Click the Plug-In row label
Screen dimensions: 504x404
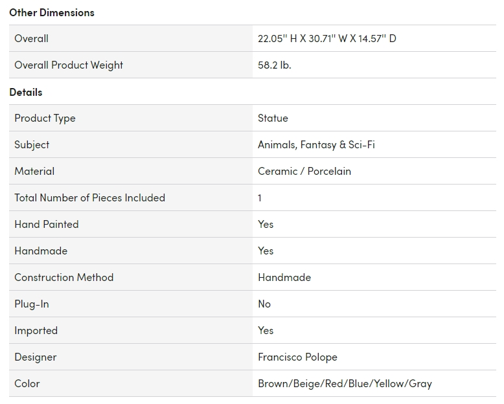[x=32, y=304]
